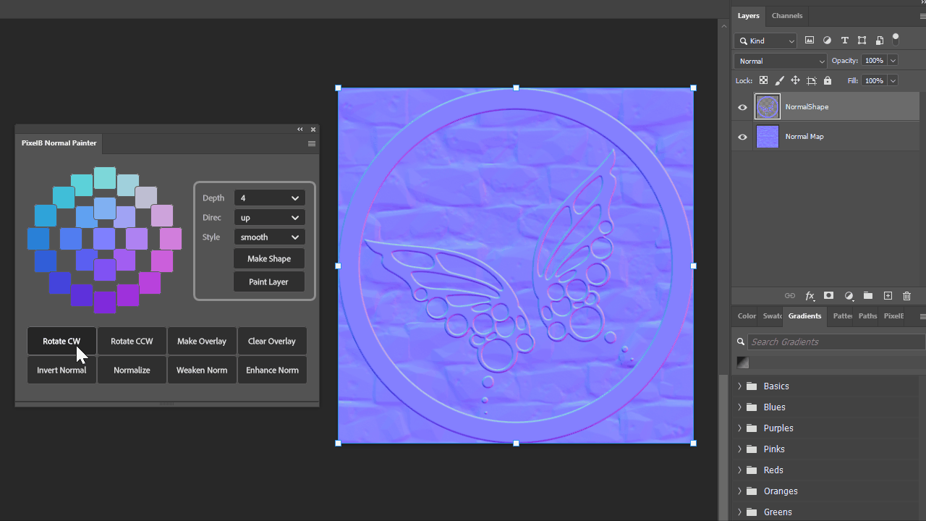Toggle the layer filtering switch
The width and height of the screenshot is (926, 521).
click(x=896, y=39)
